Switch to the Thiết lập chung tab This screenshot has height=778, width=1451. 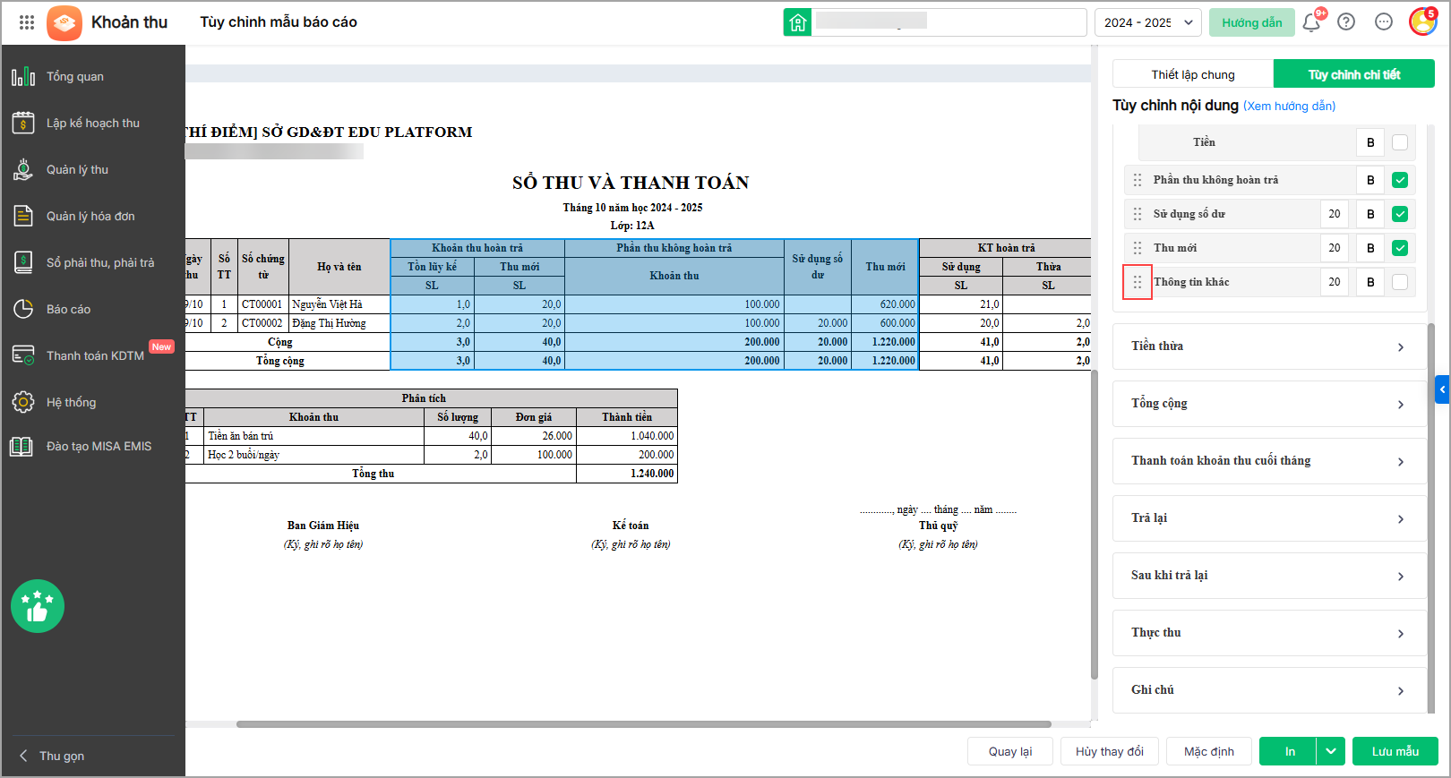tap(1193, 74)
